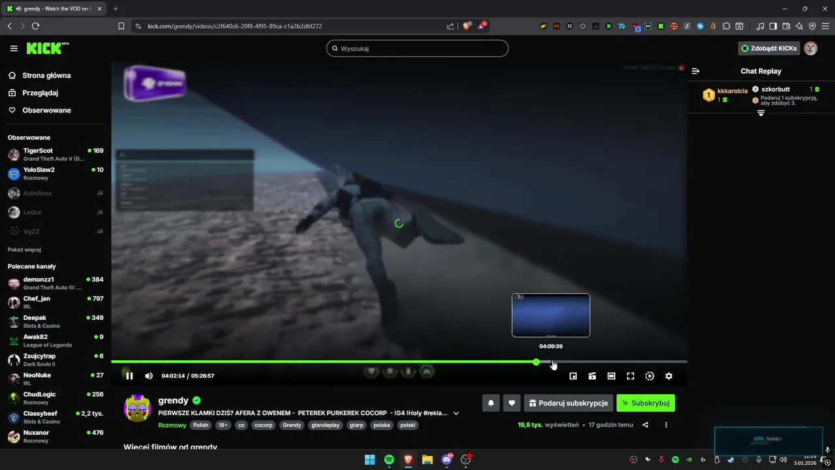Screen dimensions: 835x470
Task: Open Zsujcytrap Dark Souls II channel
Action: point(55,360)
